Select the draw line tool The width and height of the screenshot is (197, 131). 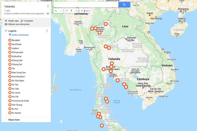(x=76, y=11)
